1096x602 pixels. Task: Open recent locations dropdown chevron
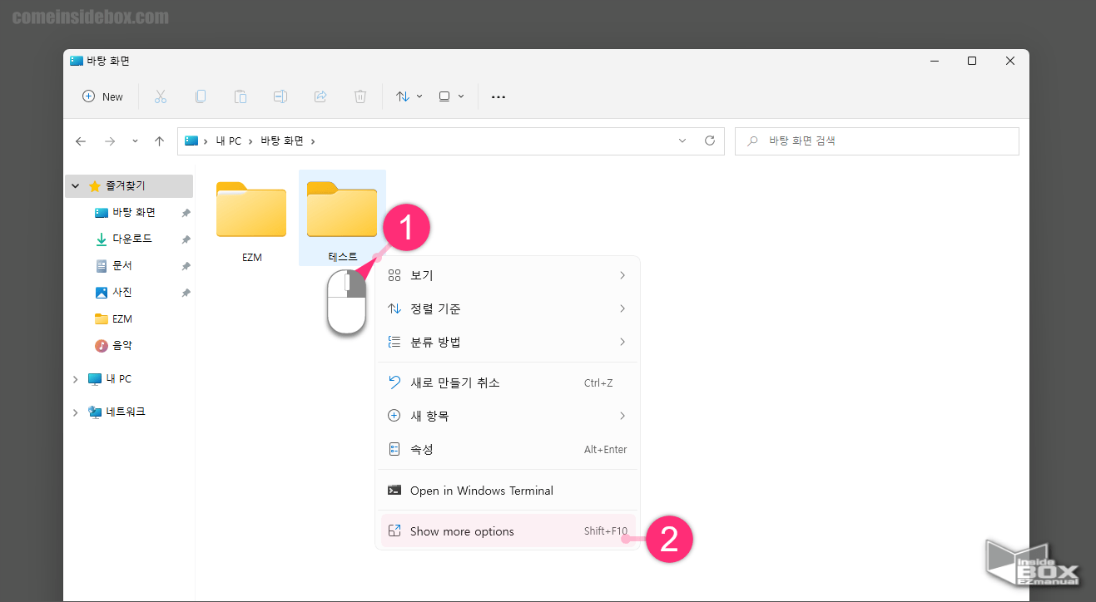point(135,141)
